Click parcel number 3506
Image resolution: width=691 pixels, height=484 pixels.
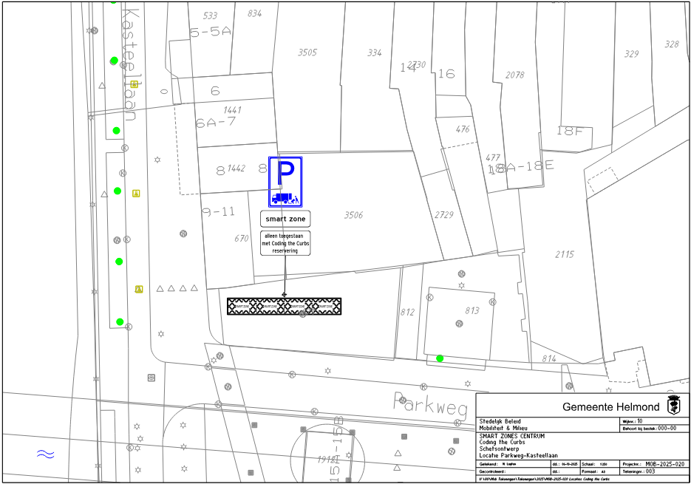[x=353, y=215]
